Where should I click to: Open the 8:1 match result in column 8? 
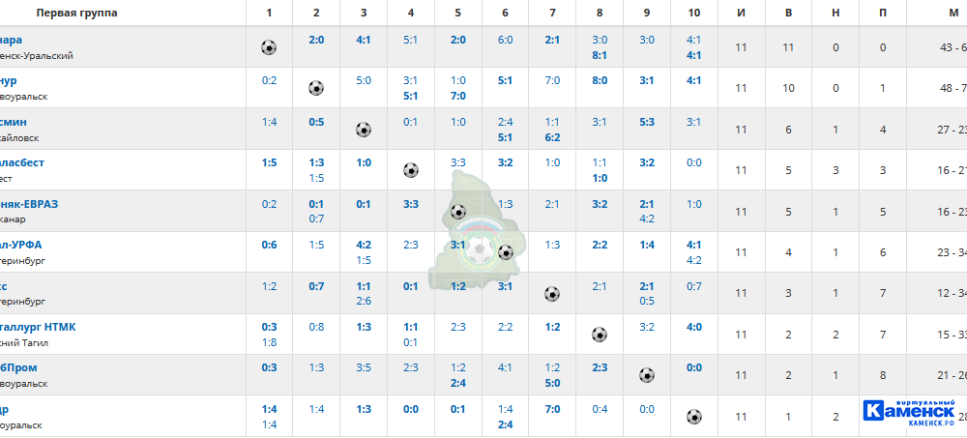pyautogui.click(x=600, y=55)
